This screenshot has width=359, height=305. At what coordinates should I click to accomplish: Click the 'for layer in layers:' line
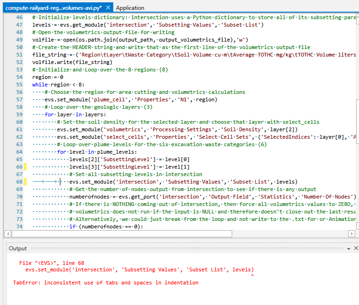point(75,114)
